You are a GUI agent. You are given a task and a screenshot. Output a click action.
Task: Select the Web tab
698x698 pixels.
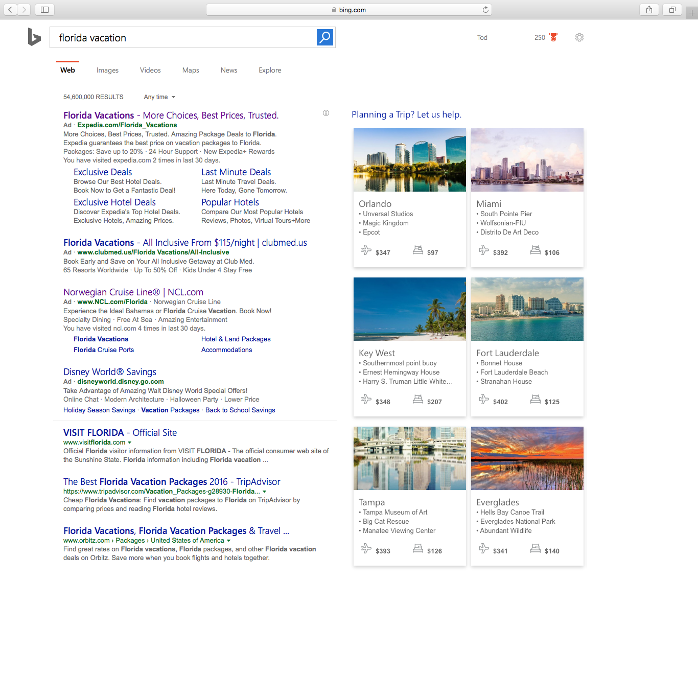point(67,70)
